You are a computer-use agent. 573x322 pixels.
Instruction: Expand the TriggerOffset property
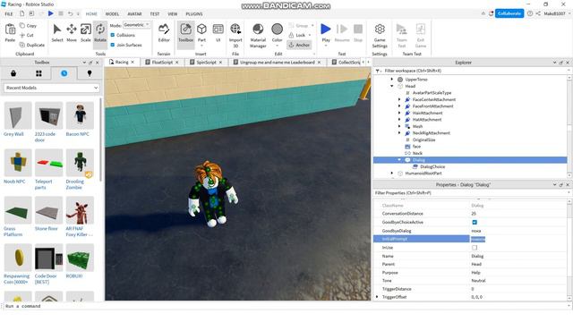[377, 297]
